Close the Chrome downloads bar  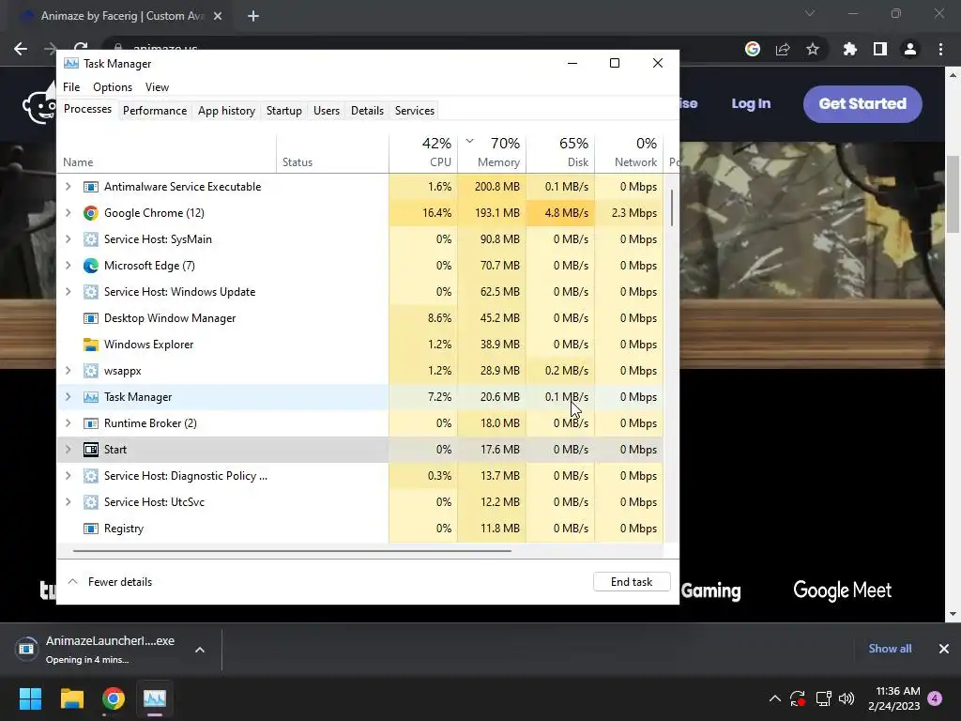(944, 649)
